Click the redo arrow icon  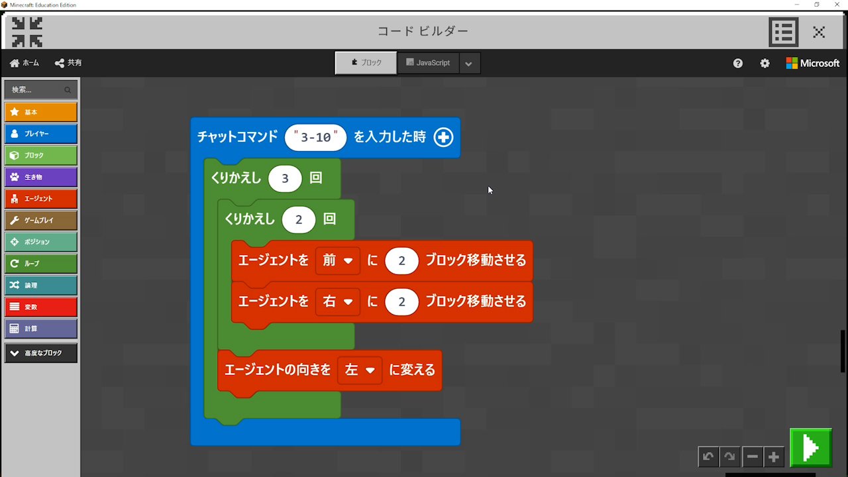pos(729,456)
